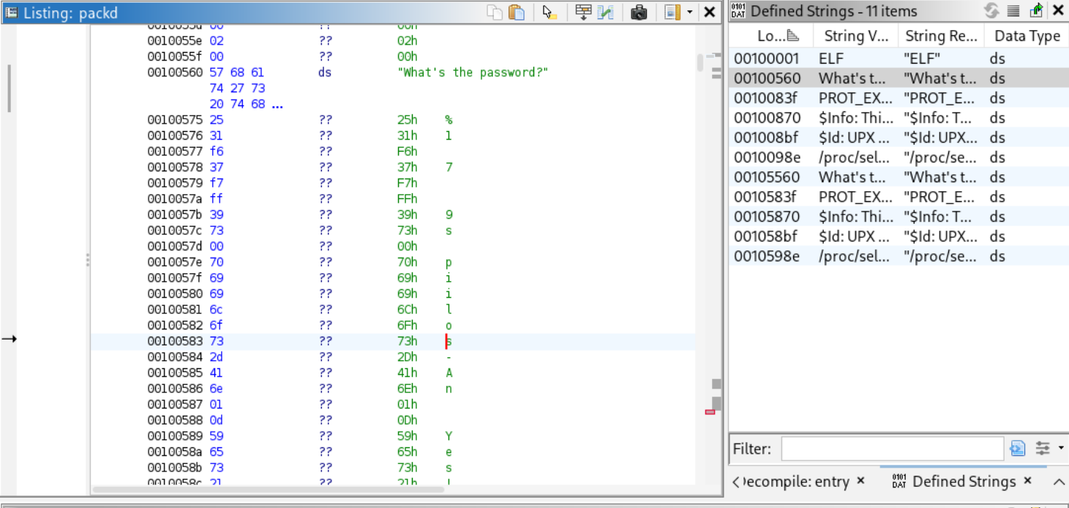Screen dimensions: 1069x508
Task: Click the Copy icon in Listing toolbar
Action: (x=495, y=12)
